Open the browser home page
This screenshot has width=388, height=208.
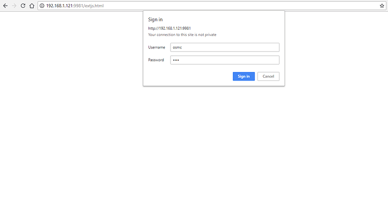(32, 6)
